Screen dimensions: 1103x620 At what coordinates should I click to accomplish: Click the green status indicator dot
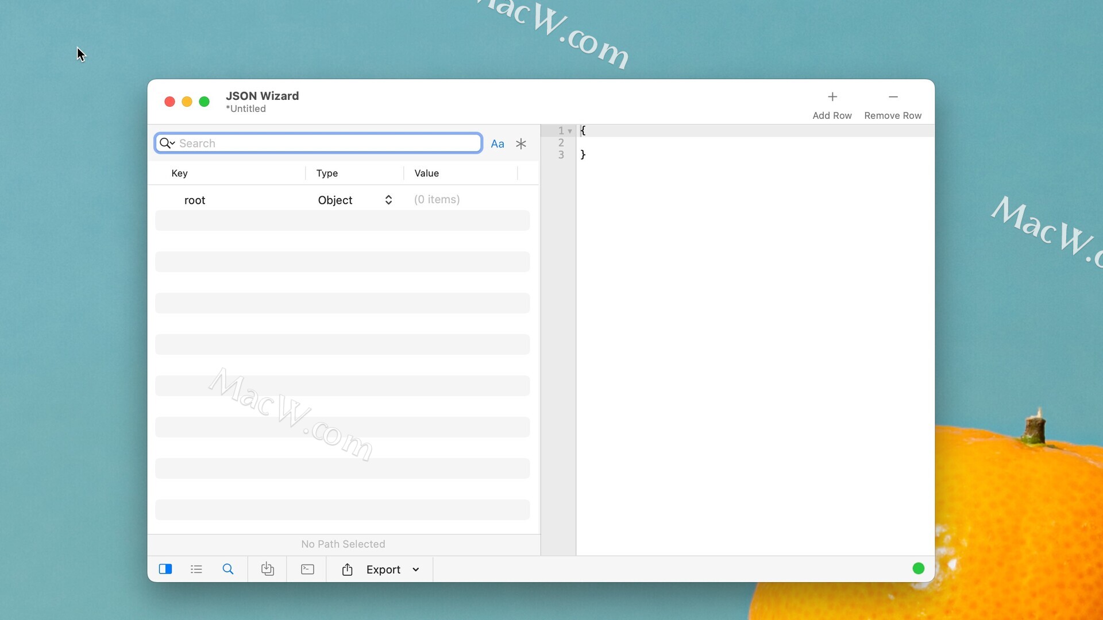pos(918,568)
